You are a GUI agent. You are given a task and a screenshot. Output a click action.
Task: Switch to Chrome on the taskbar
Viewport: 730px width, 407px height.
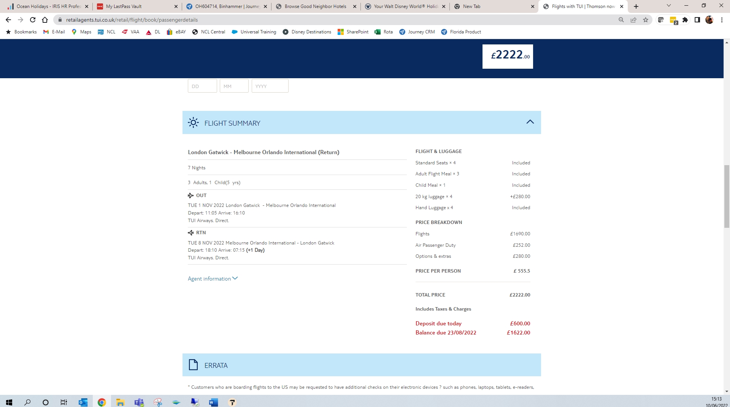click(x=102, y=402)
